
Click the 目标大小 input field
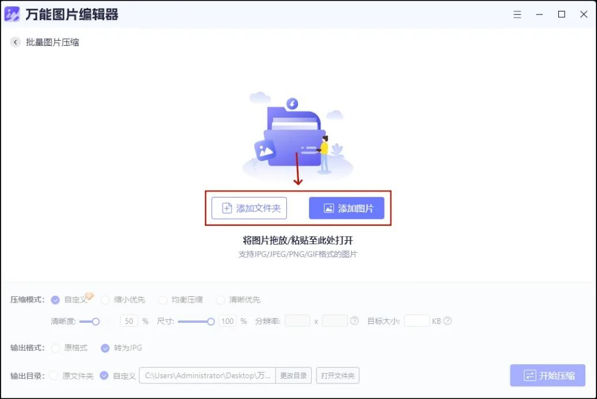pos(416,321)
